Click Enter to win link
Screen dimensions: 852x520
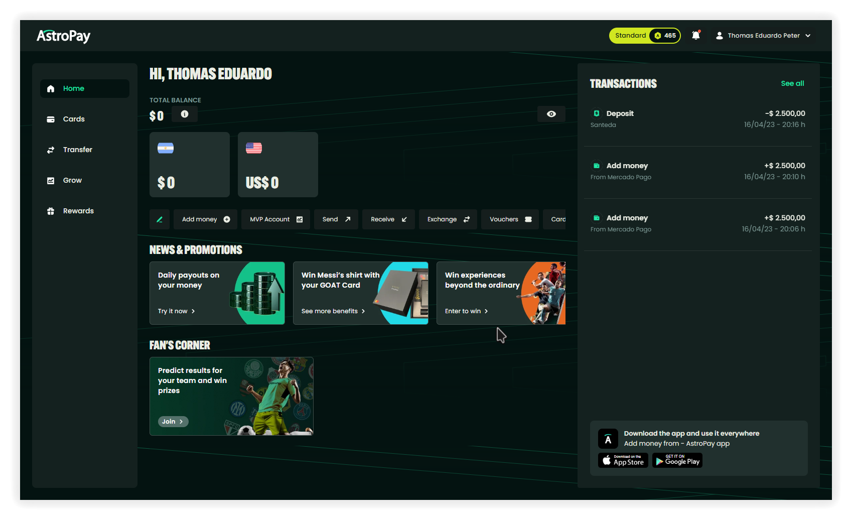[466, 311]
